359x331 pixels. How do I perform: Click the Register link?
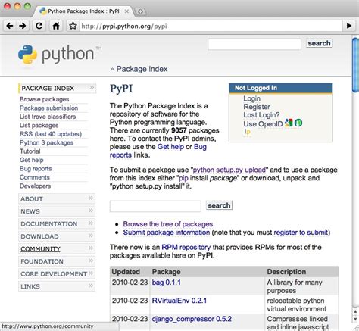tap(257, 107)
